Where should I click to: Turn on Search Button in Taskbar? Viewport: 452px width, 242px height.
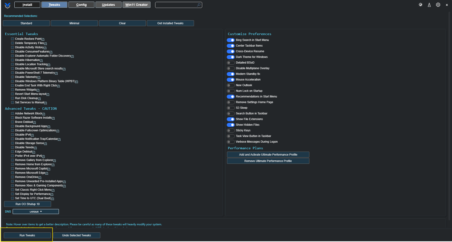click(x=231, y=113)
